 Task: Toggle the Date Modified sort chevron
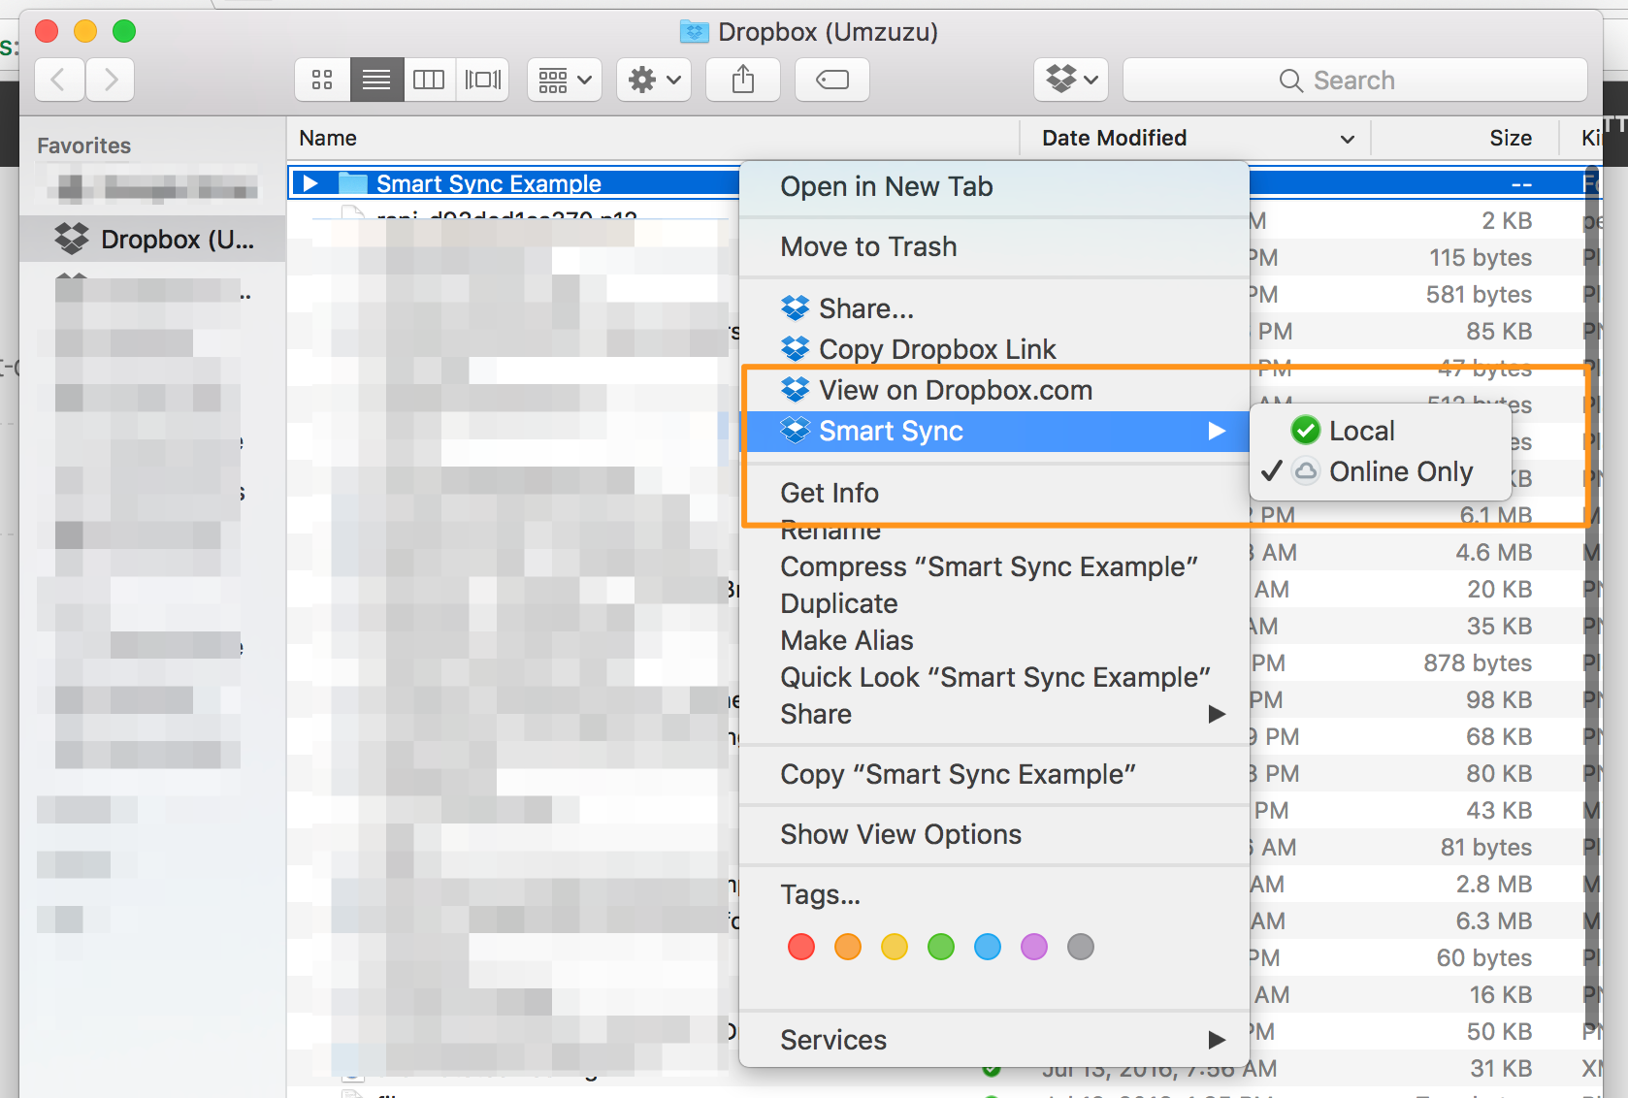point(1347,139)
